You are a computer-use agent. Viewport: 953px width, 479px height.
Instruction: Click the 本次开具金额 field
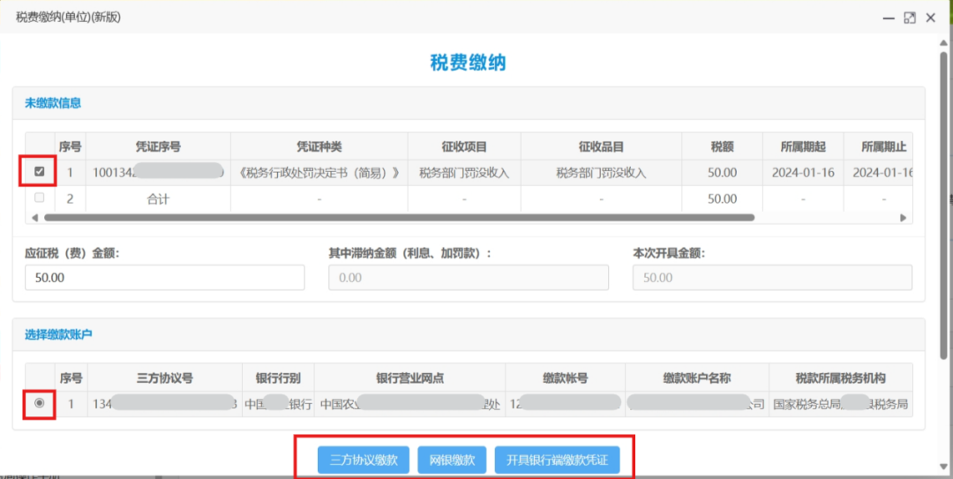772,278
